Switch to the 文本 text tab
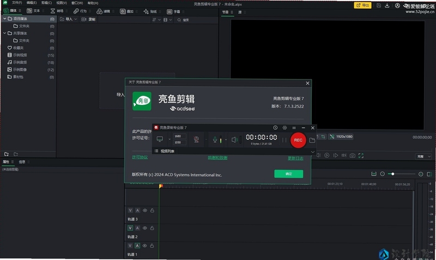The image size is (436, 260). tap(33, 11)
